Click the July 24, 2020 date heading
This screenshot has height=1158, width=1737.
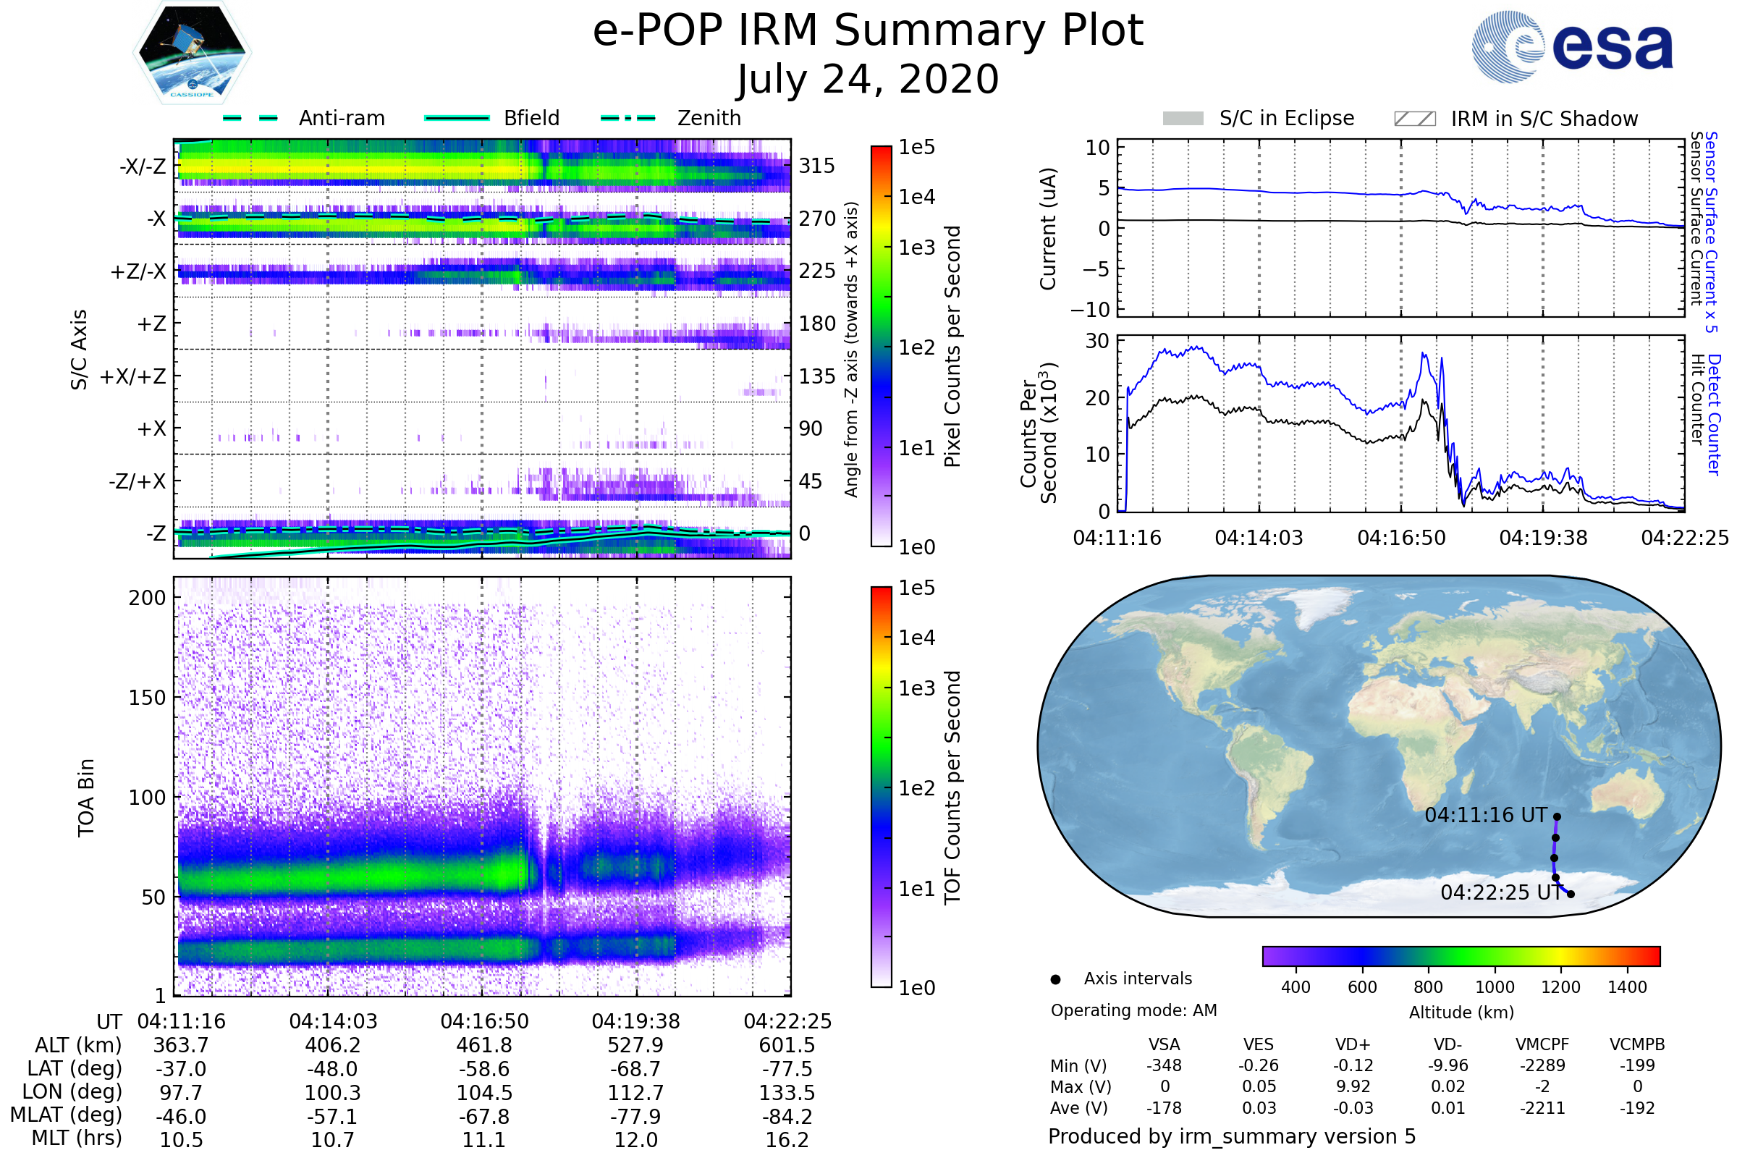[x=868, y=80]
